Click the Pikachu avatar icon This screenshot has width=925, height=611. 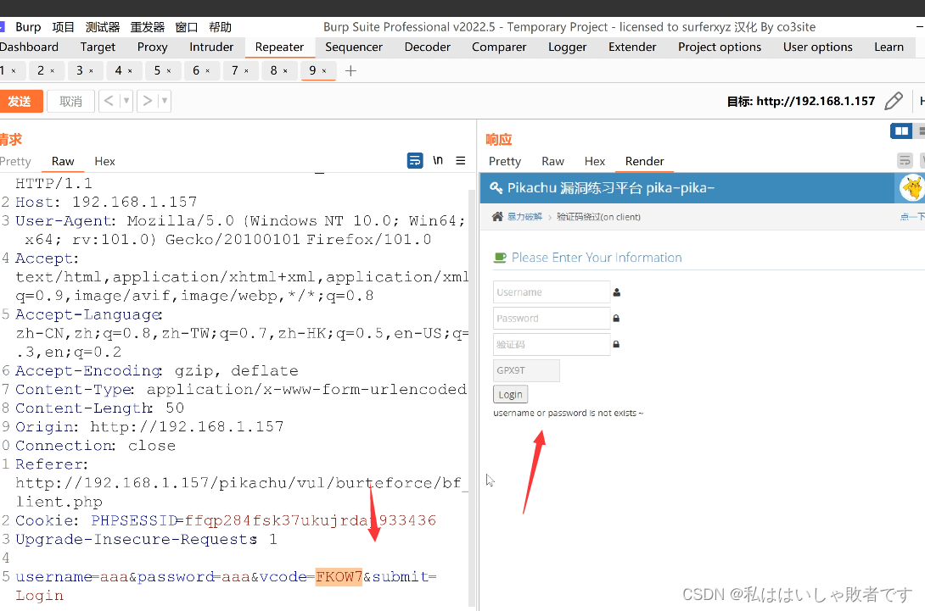[x=911, y=188]
